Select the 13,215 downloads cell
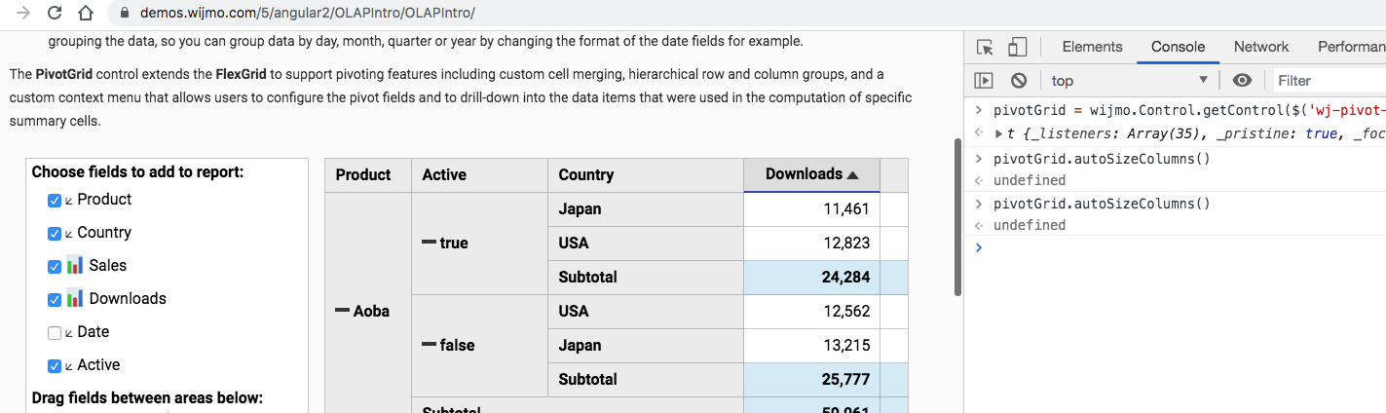 click(x=811, y=346)
